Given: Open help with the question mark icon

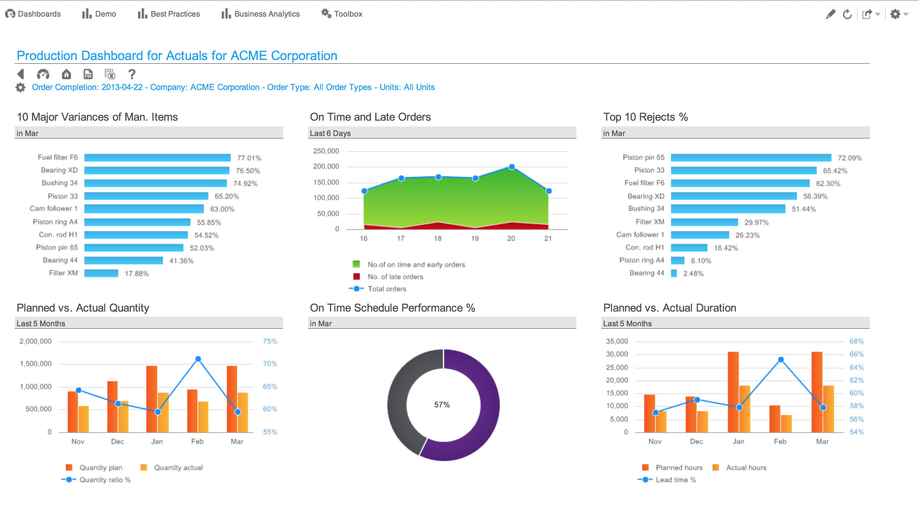Looking at the screenshot, I should (x=132, y=74).
